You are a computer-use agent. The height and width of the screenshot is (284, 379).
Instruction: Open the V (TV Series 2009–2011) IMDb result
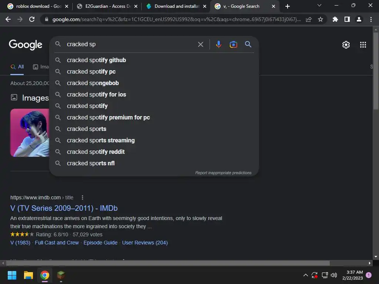pos(64,208)
